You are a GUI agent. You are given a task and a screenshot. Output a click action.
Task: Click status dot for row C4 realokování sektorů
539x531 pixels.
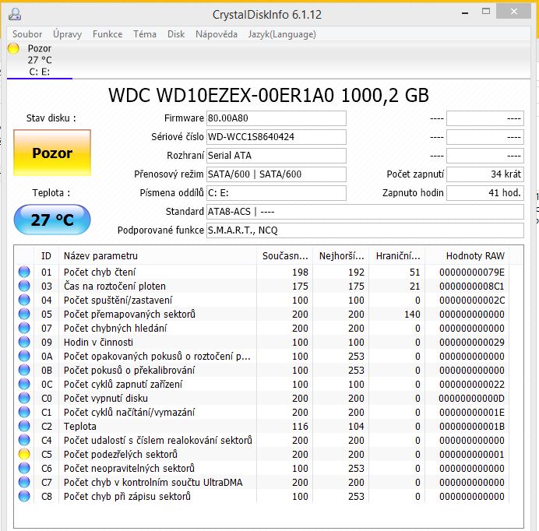coord(24,440)
